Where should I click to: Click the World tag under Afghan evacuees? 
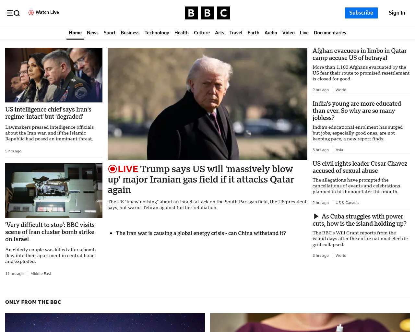pyautogui.click(x=341, y=90)
